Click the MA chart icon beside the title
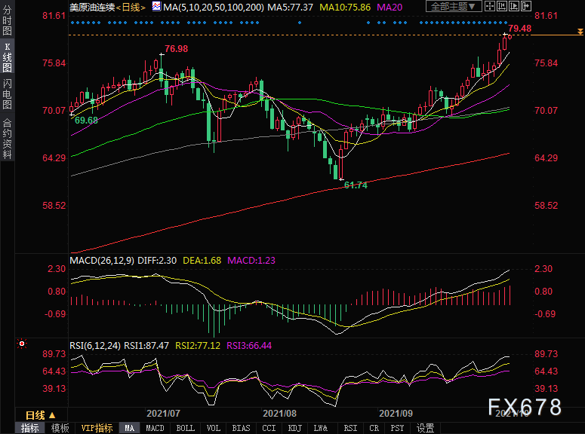This screenshot has height=434, width=585. 156,7
